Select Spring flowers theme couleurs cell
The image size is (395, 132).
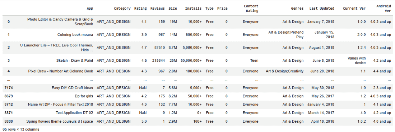[60, 121]
